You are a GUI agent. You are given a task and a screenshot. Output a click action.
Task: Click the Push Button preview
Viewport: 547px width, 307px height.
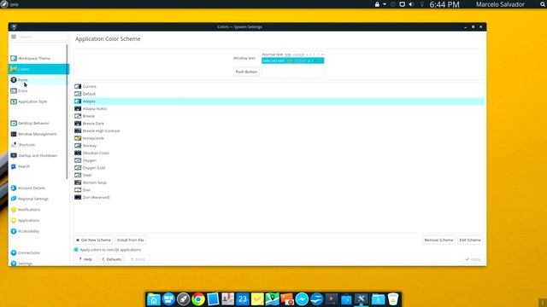click(x=246, y=72)
